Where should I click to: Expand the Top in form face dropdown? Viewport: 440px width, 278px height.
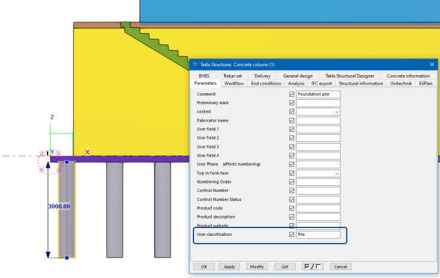click(337, 173)
